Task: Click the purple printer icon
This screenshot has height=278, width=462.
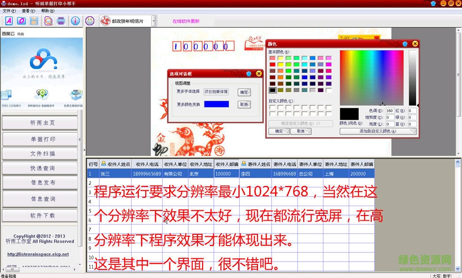Action: tap(61, 21)
